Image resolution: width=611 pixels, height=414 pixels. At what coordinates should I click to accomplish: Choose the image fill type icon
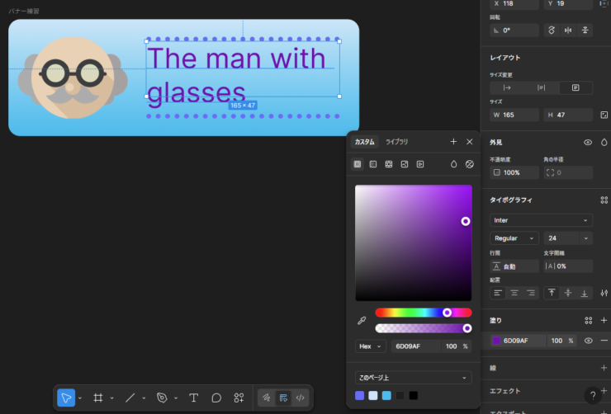pos(405,164)
